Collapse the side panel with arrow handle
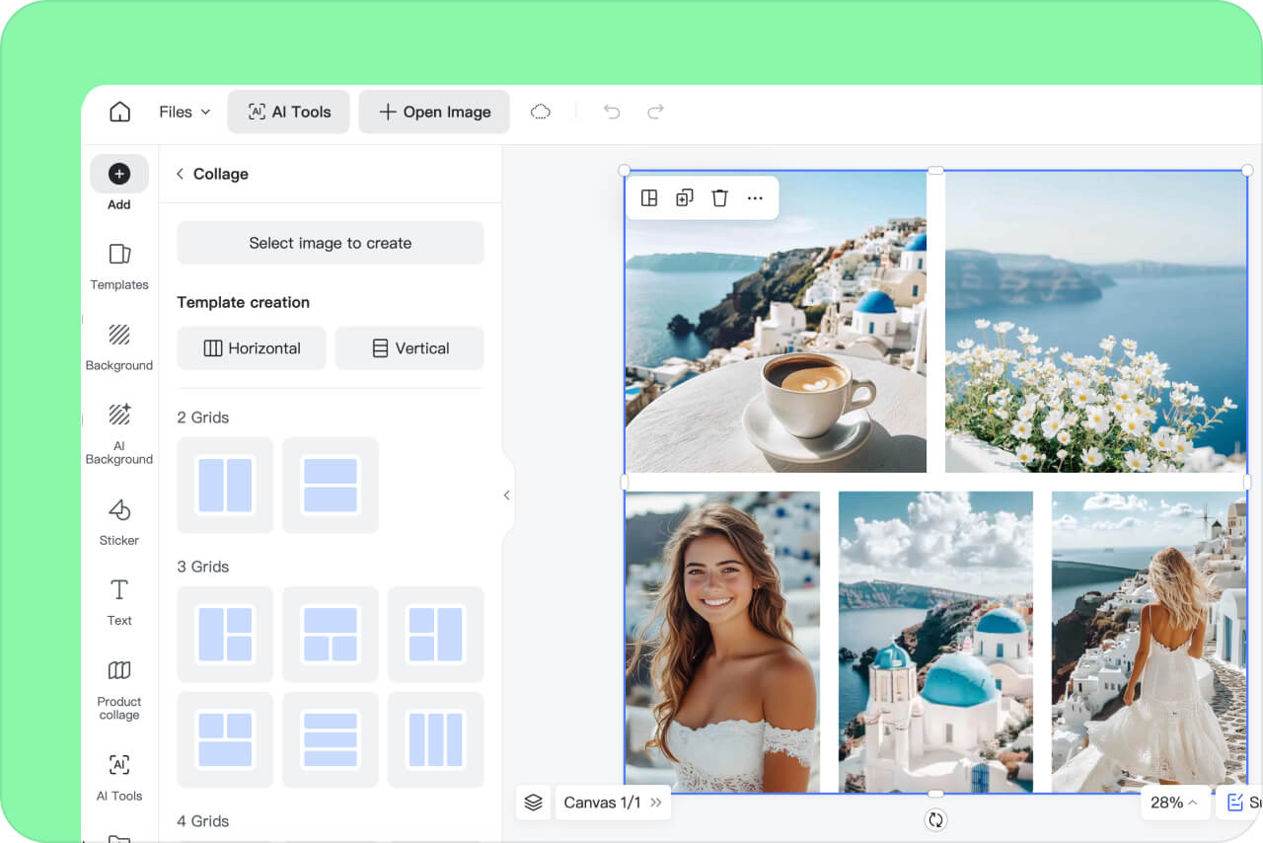 (x=507, y=496)
